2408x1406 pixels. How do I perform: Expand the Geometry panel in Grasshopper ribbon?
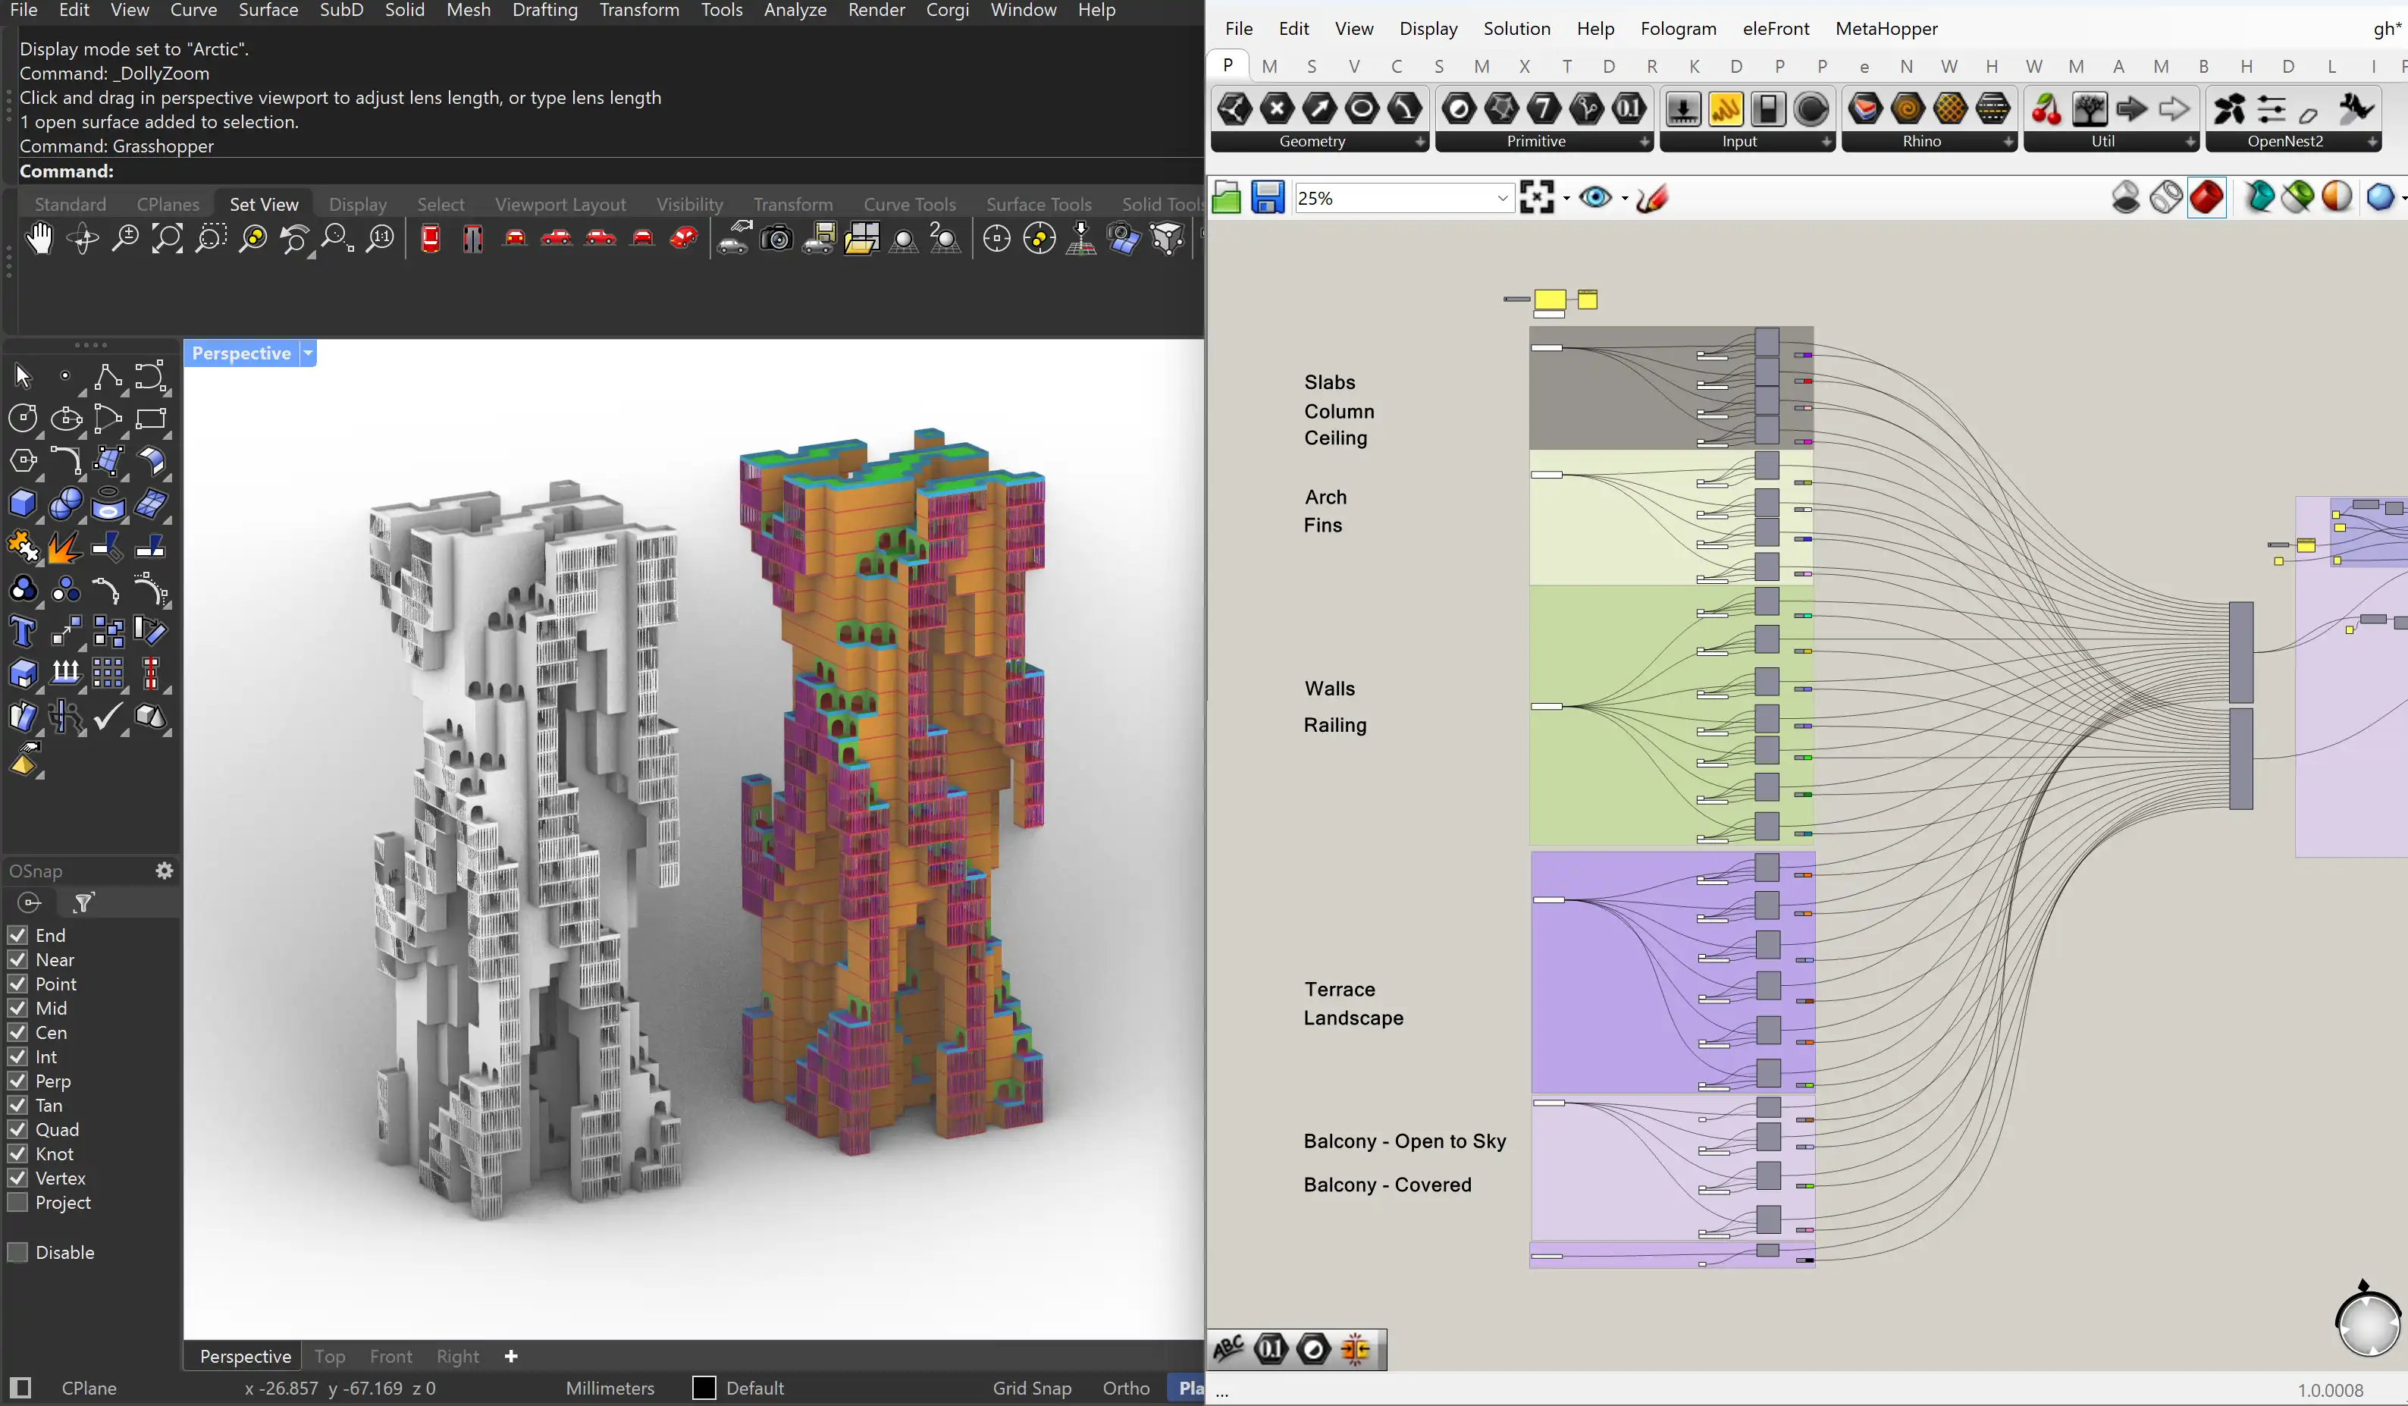click(1420, 142)
